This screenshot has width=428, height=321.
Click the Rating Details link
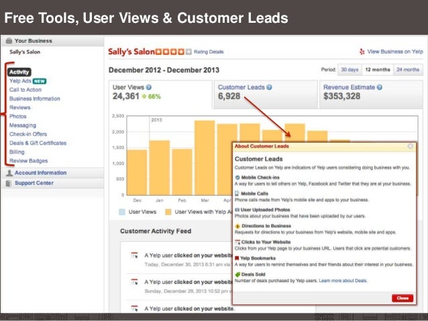(x=209, y=52)
